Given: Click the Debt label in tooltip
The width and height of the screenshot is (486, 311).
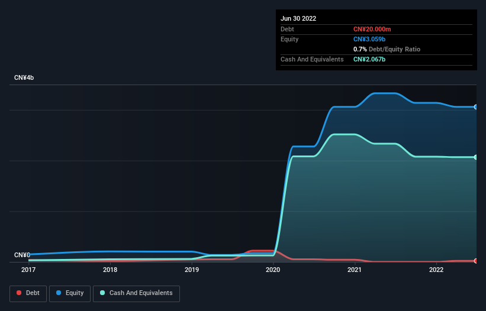Looking at the screenshot, I should pyautogui.click(x=287, y=29).
